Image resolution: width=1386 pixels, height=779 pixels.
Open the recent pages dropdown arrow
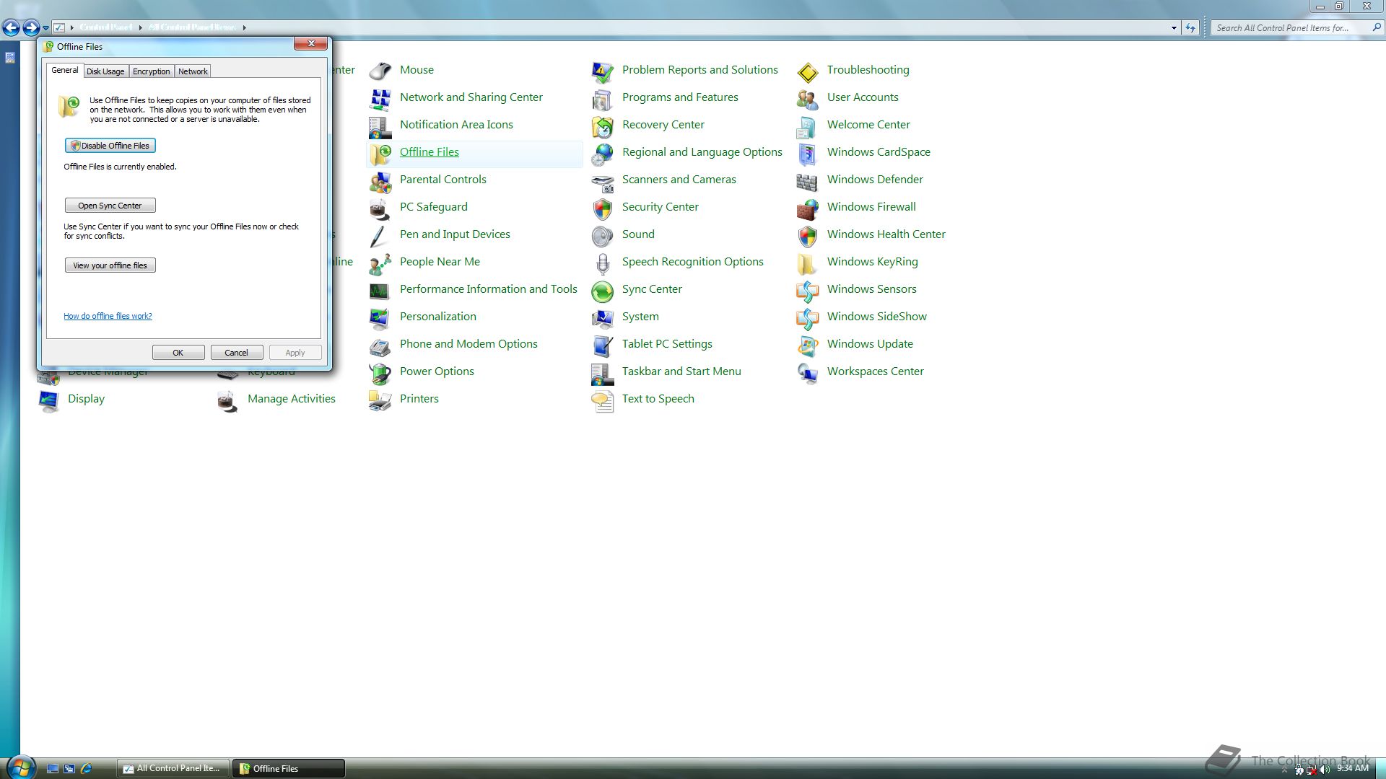(x=45, y=28)
